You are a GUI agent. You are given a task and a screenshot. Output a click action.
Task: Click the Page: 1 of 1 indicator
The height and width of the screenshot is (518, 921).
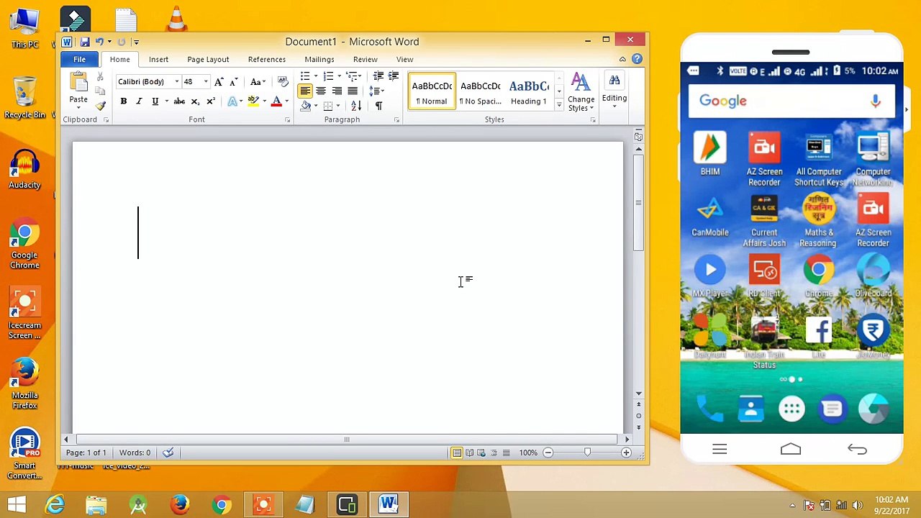[86, 453]
